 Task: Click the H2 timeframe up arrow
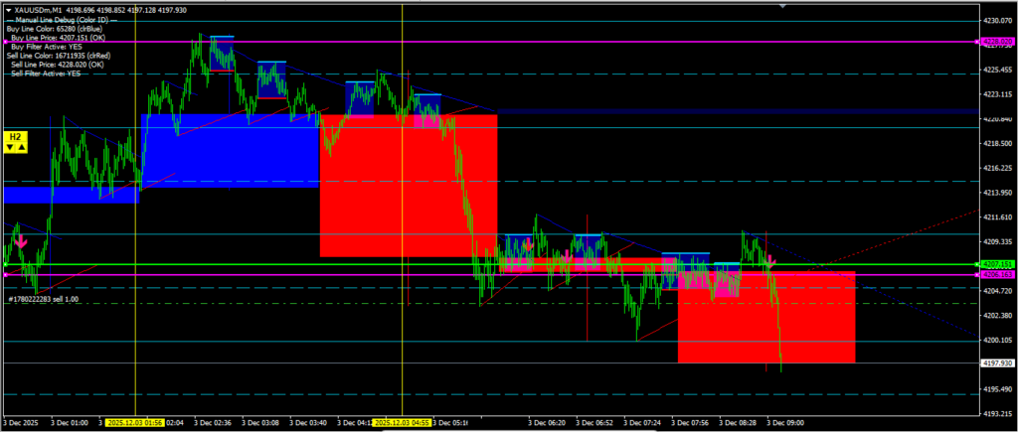point(21,147)
